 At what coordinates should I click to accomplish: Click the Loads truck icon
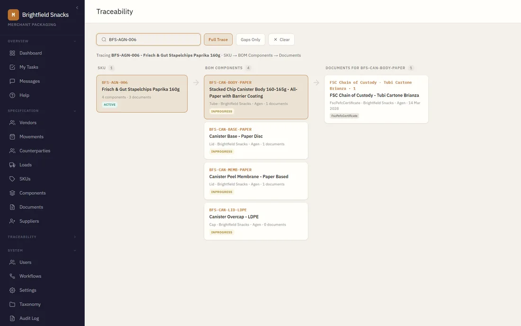(12, 165)
